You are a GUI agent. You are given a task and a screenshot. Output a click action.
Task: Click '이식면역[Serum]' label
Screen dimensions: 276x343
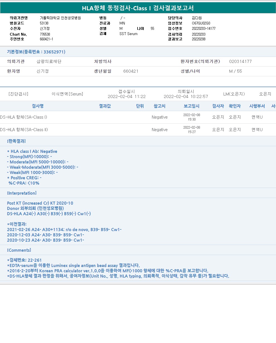(x=67, y=94)
